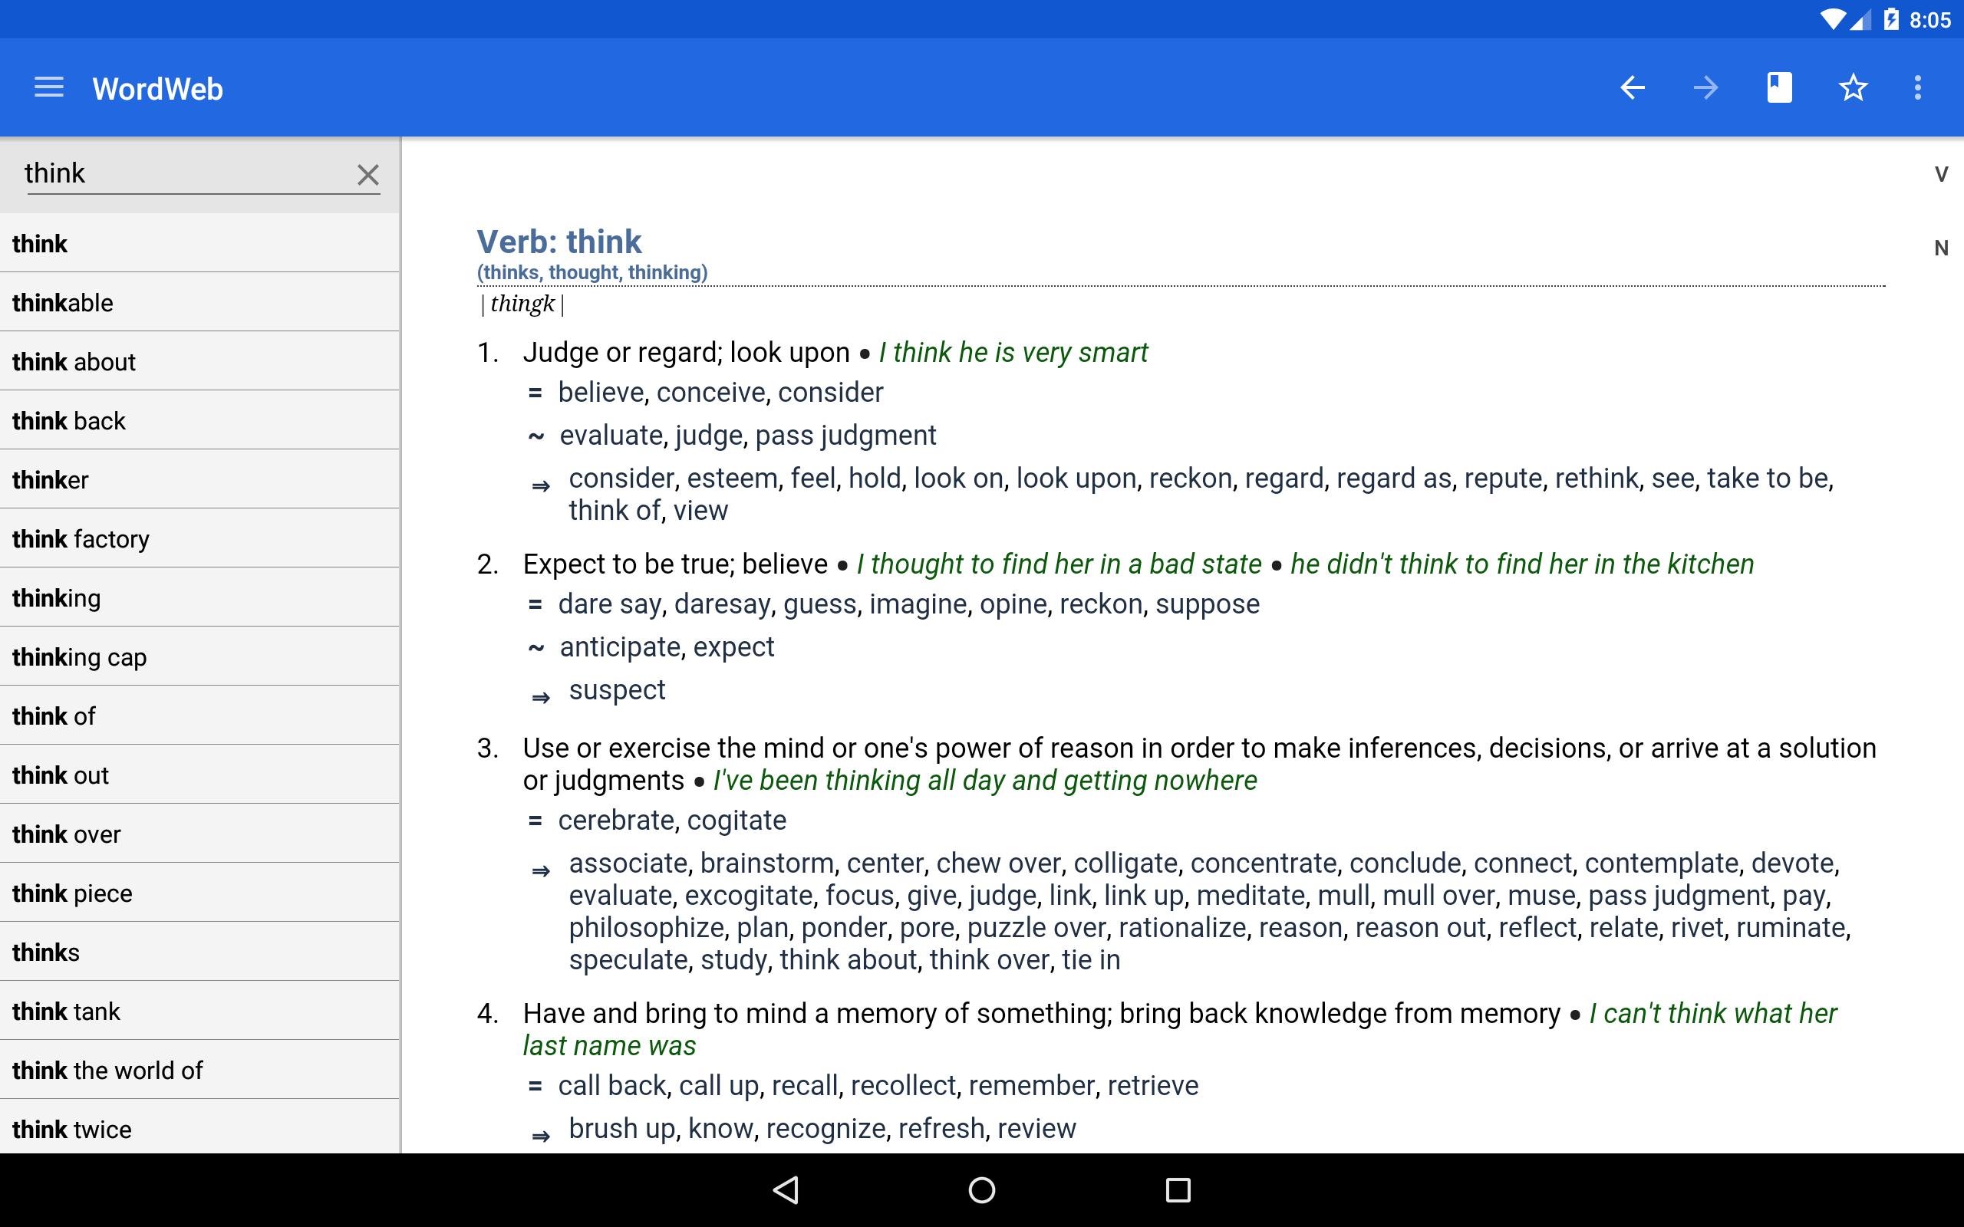Viewport: 1964px width, 1227px height.
Task: Clear the search input field
Action: (x=367, y=173)
